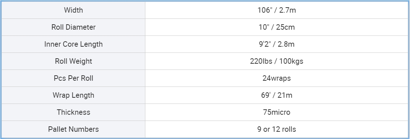Select the 9 or 12 rolls value

(277, 129)
